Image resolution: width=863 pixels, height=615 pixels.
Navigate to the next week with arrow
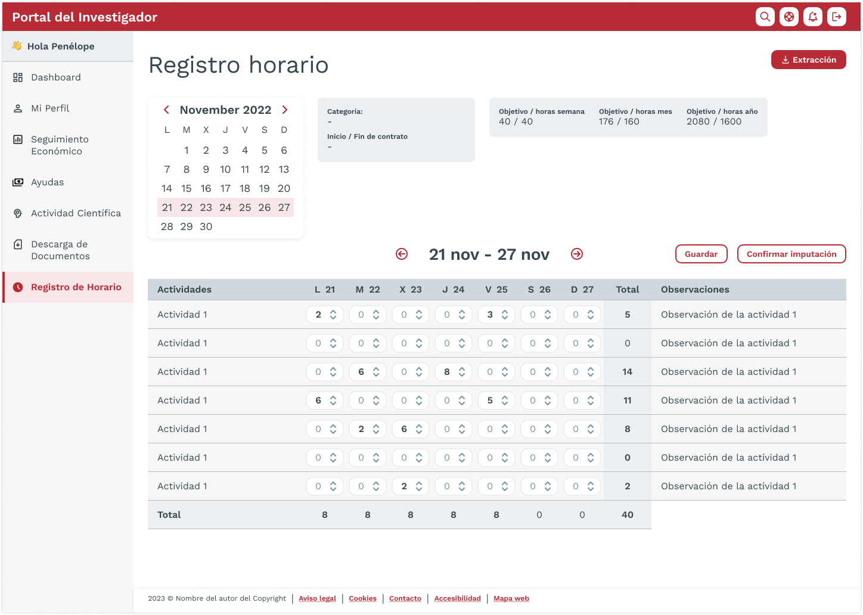pyautogui.click(x=576, y=254)
